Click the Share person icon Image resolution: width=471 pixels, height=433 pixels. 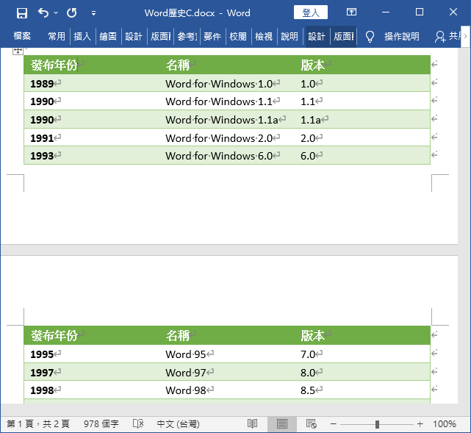[440, 37]
